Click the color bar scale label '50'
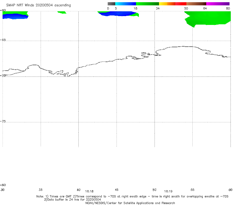The image size is (233, 205). (x=186, y=9)
